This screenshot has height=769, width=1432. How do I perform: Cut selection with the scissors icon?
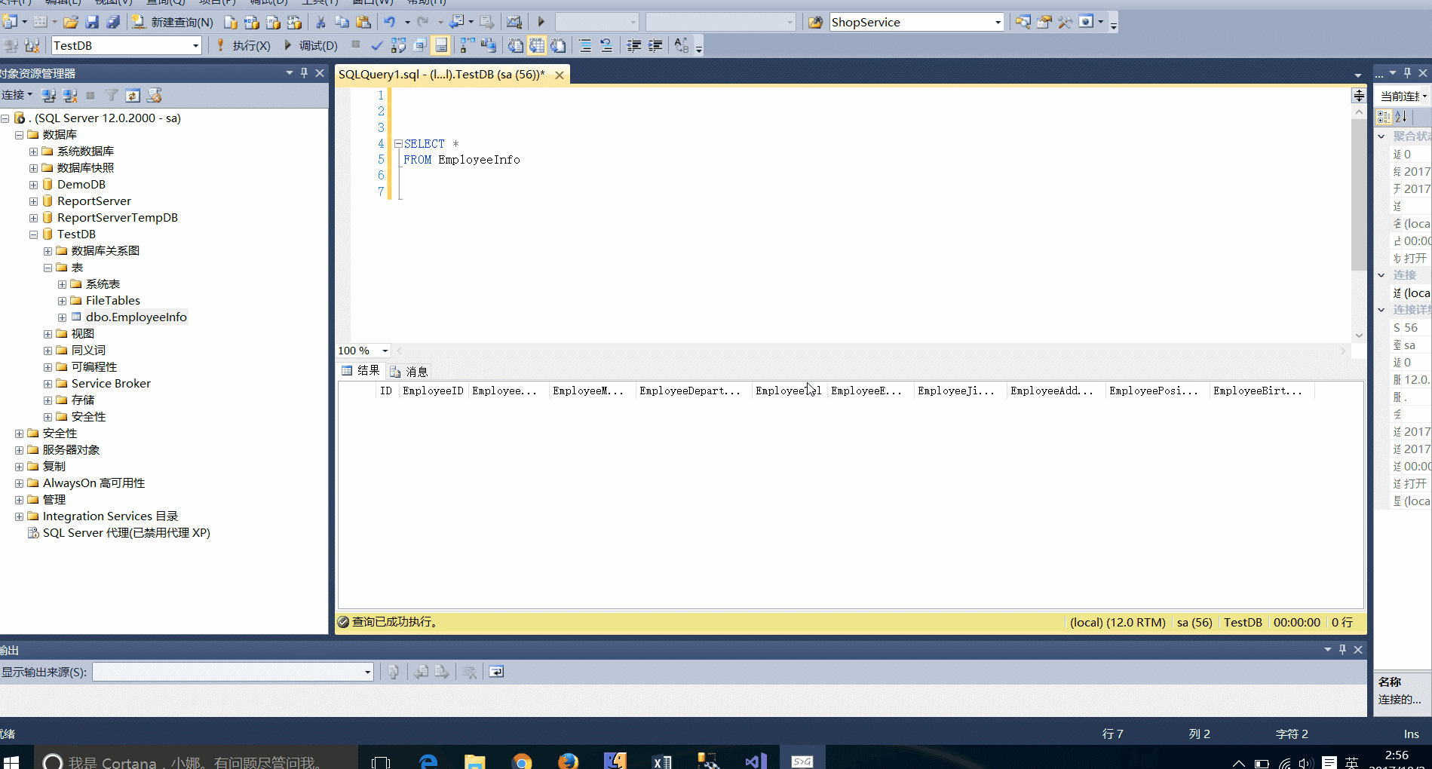[320, 22]
